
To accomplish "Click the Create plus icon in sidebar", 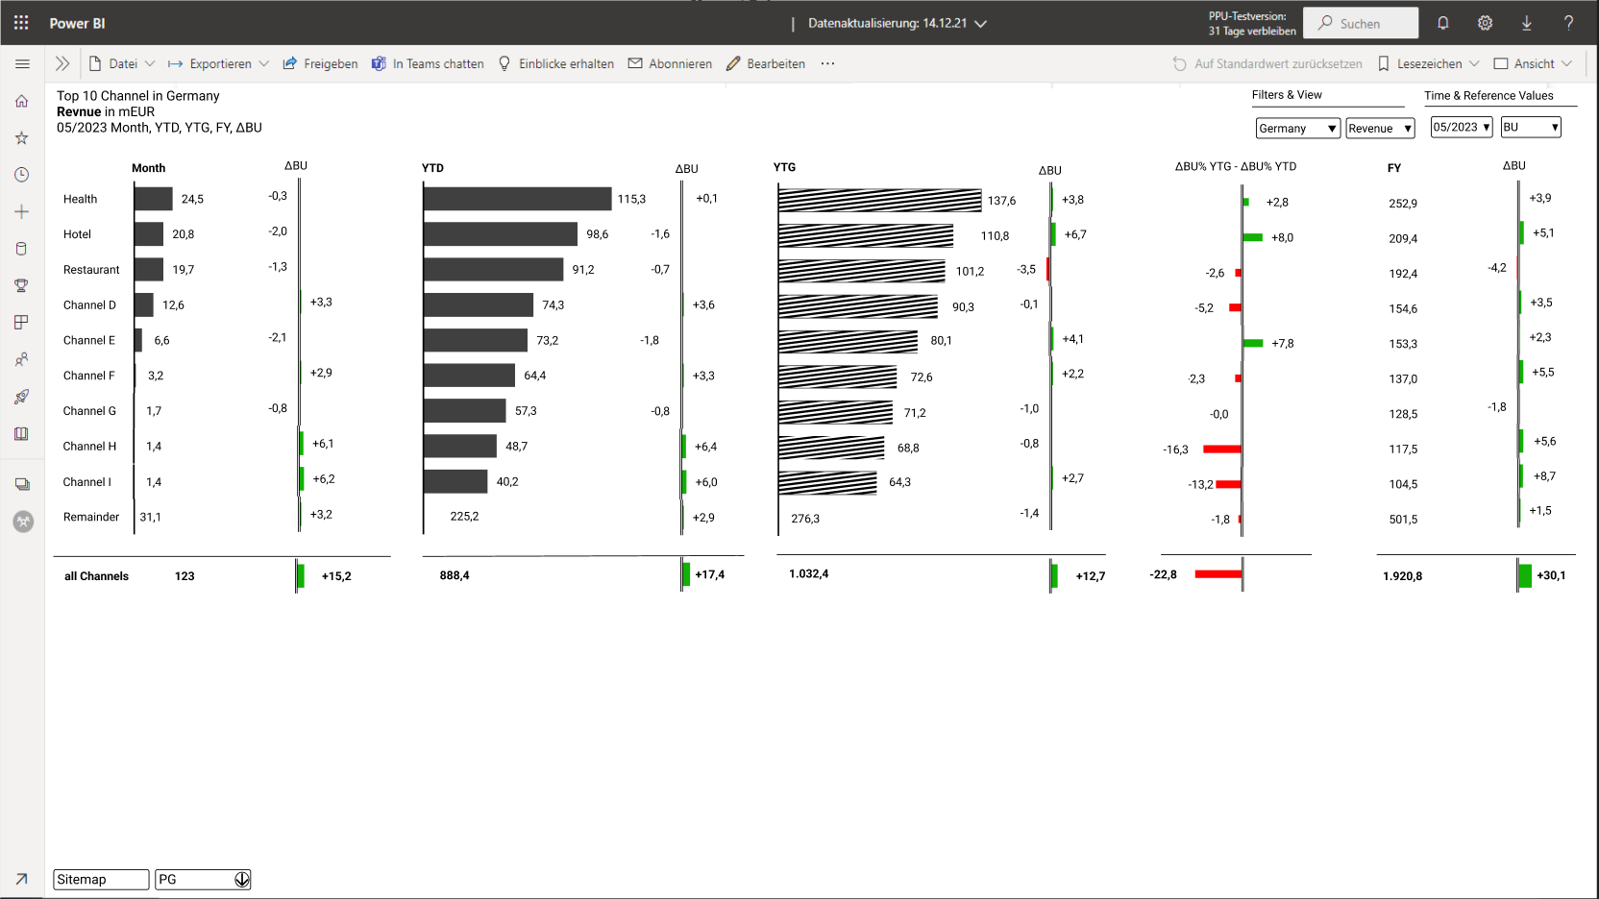I will pos(21,211).
